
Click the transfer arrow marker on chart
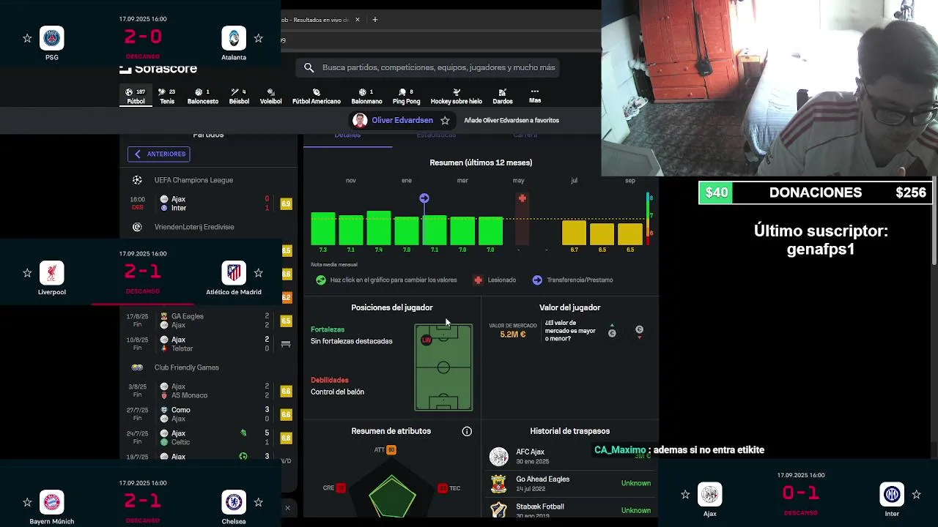coord(424,198)
